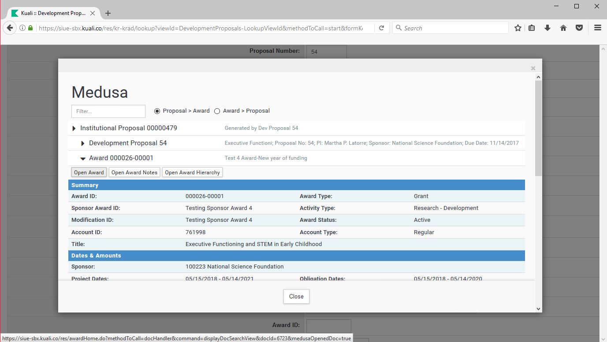607x342 pixels.
Task: Open the downloads arrow icon
Action: (547, 28)
